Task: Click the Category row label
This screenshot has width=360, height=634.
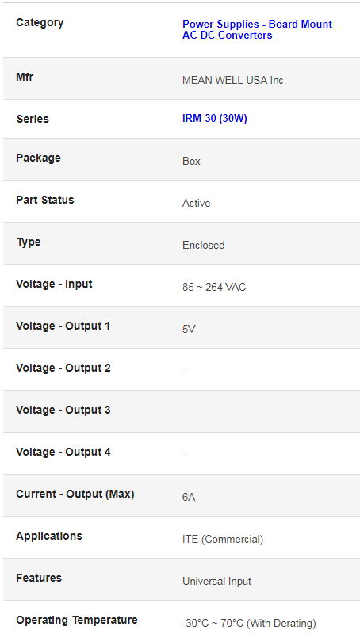Action: pyautogui.click(x=40, y=23)
